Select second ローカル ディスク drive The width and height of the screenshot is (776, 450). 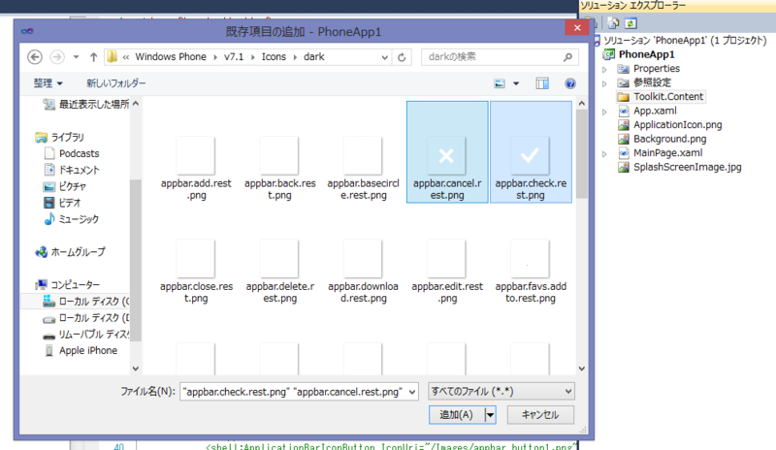coord(85,318)
